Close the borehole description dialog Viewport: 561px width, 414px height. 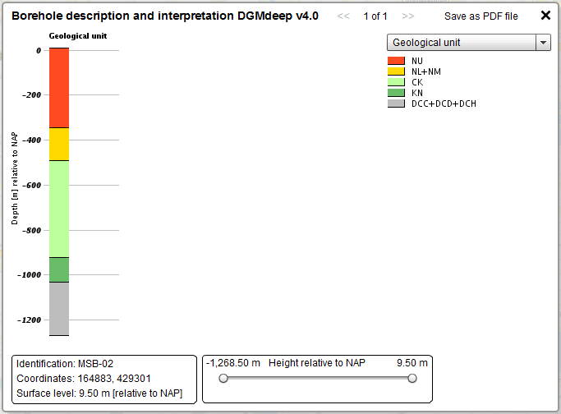tap(545, 15)
